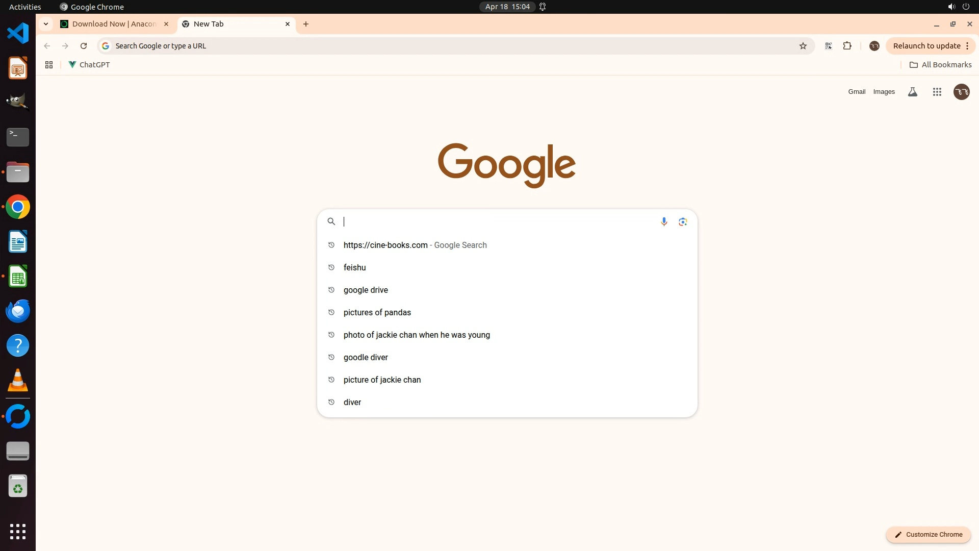Expand the tab search dropdown arrow
Screen dimensions: 979x551
coord(46,24)
